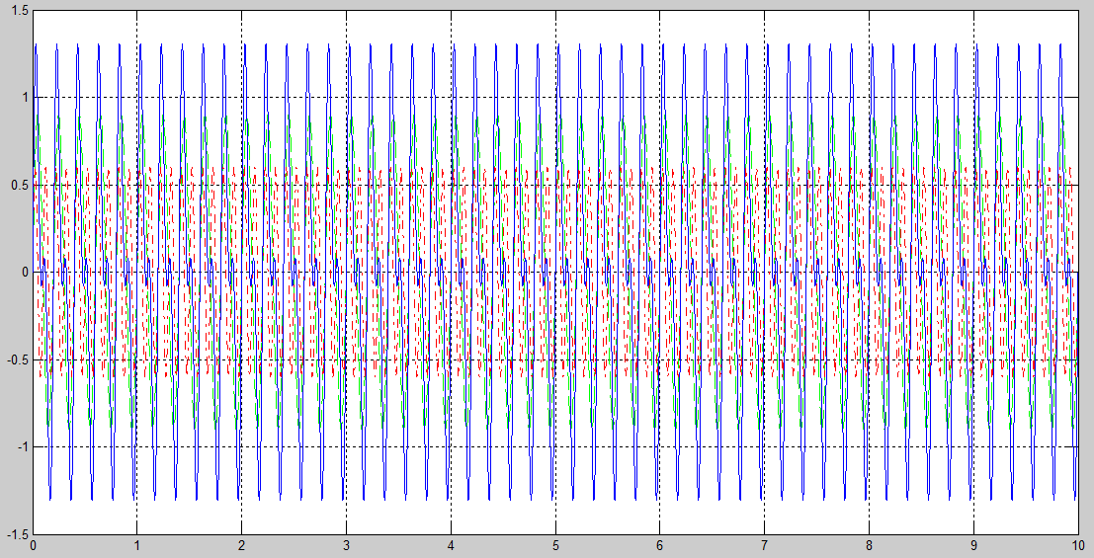Click the x-axis tick label 6

tap(659, 545)
